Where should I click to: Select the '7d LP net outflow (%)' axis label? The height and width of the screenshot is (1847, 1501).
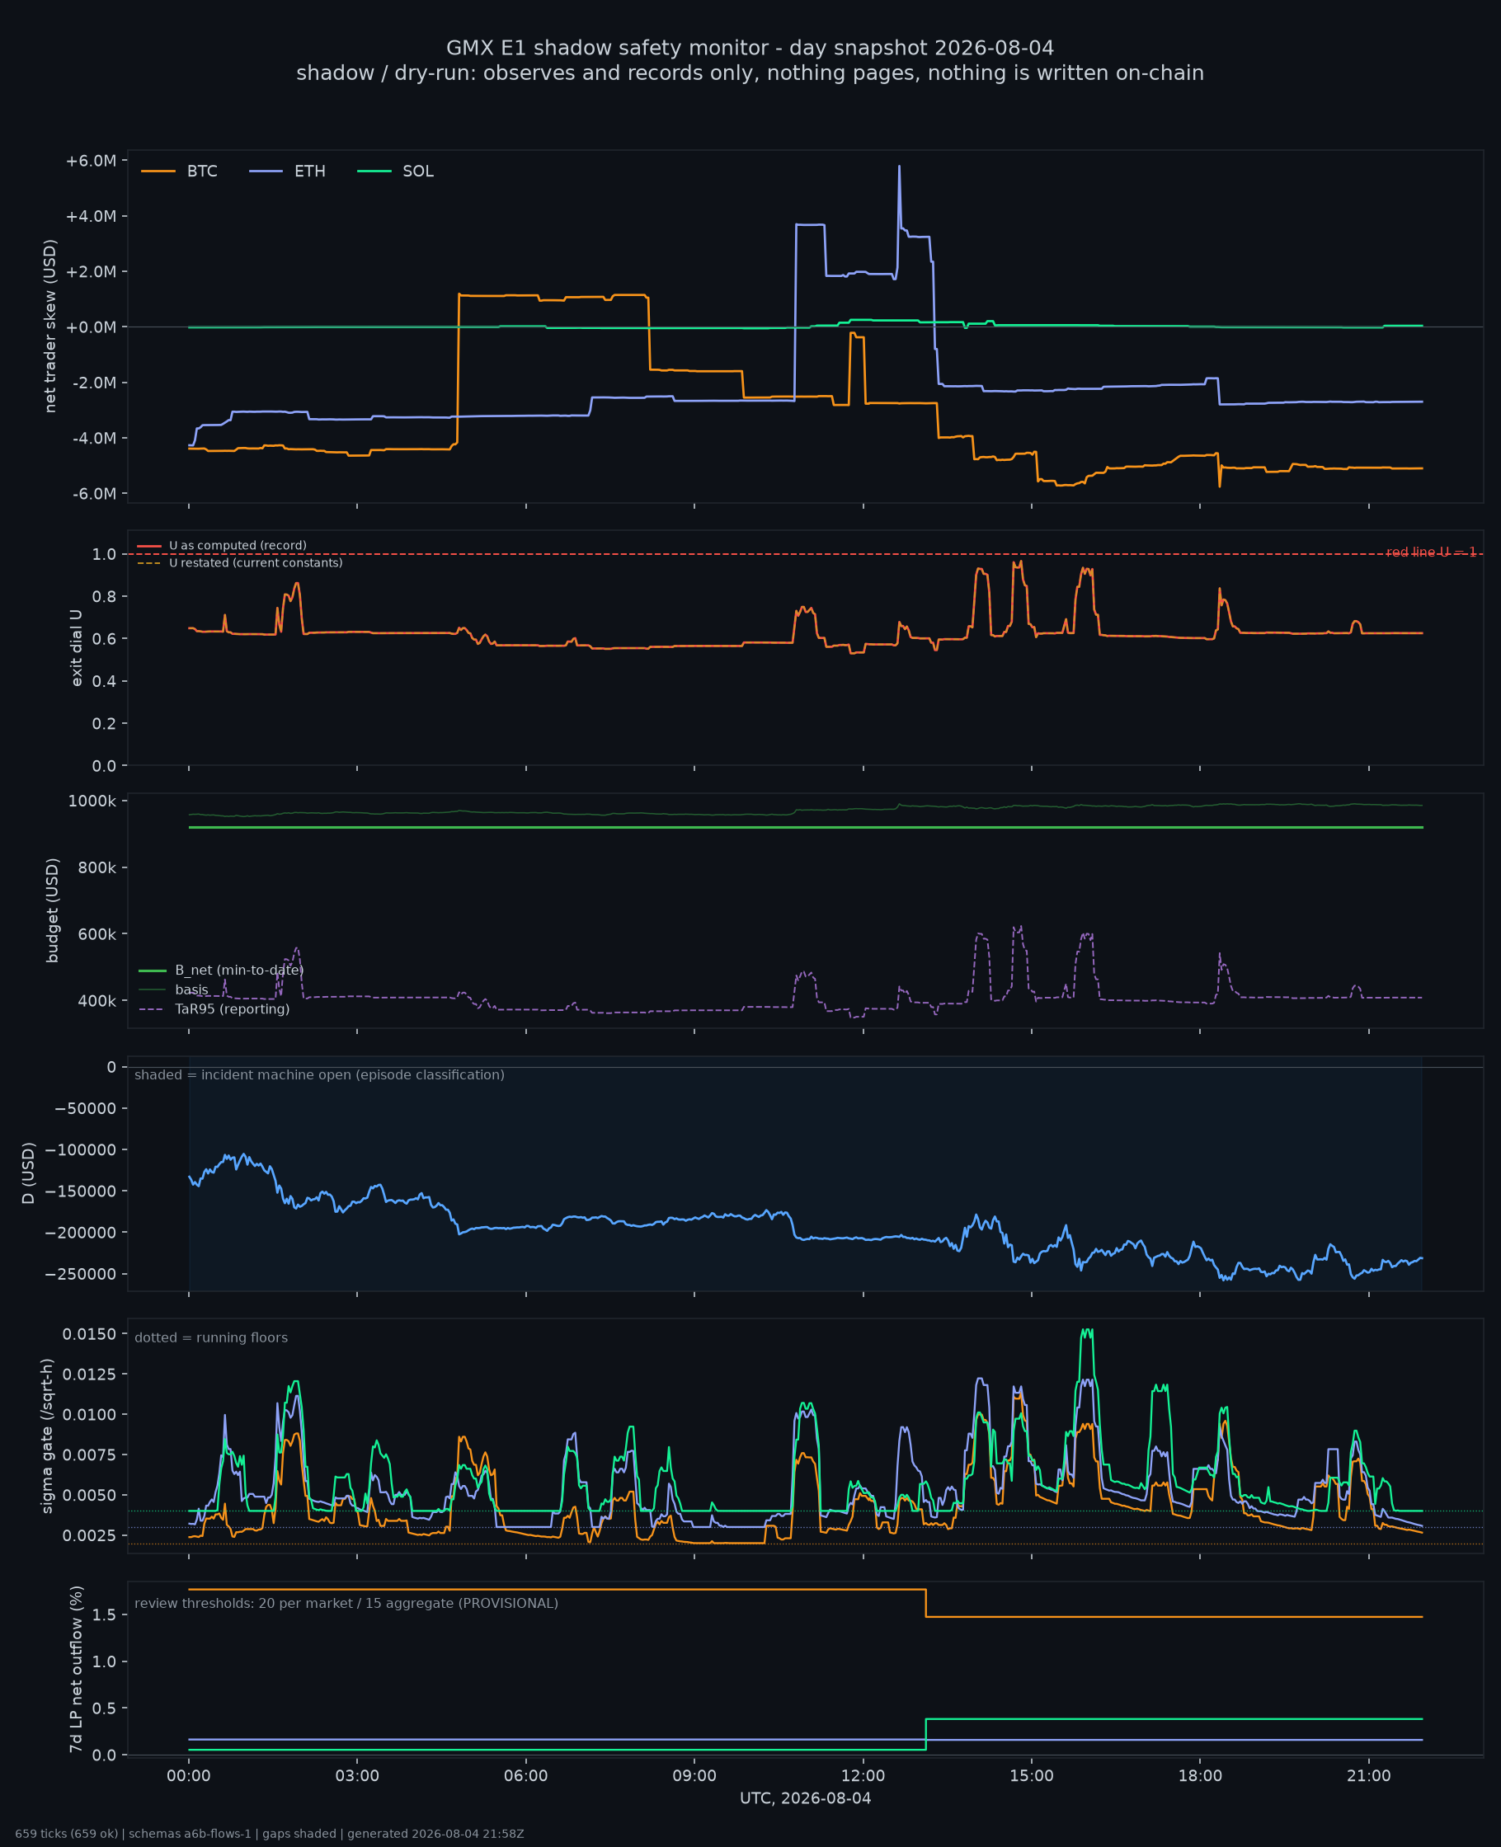[x=76, y=1669]
